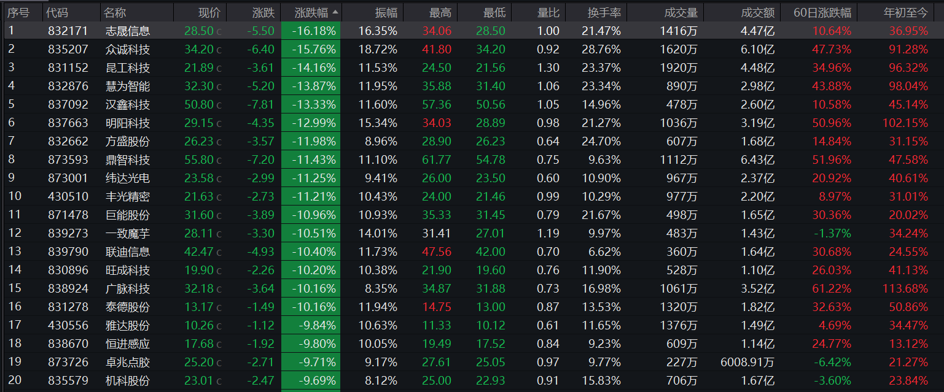The width and height of the screenshot is (944, 392).
Task: Sort by 换手率 column header
Action: (604, 13)
